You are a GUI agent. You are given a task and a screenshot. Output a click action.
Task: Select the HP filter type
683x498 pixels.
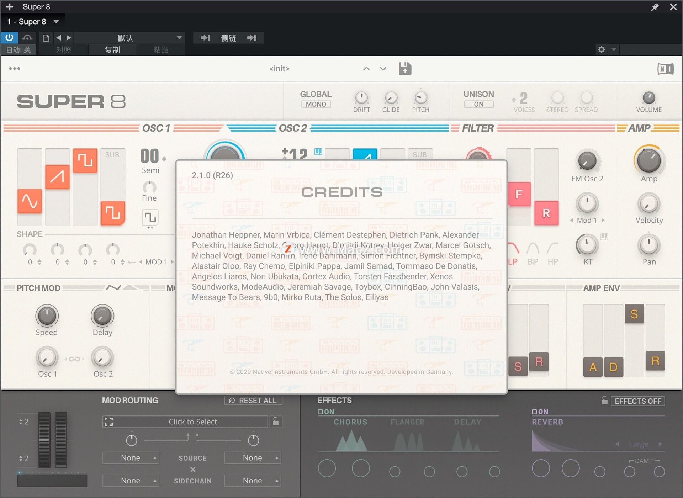click(x=552, y=254)
